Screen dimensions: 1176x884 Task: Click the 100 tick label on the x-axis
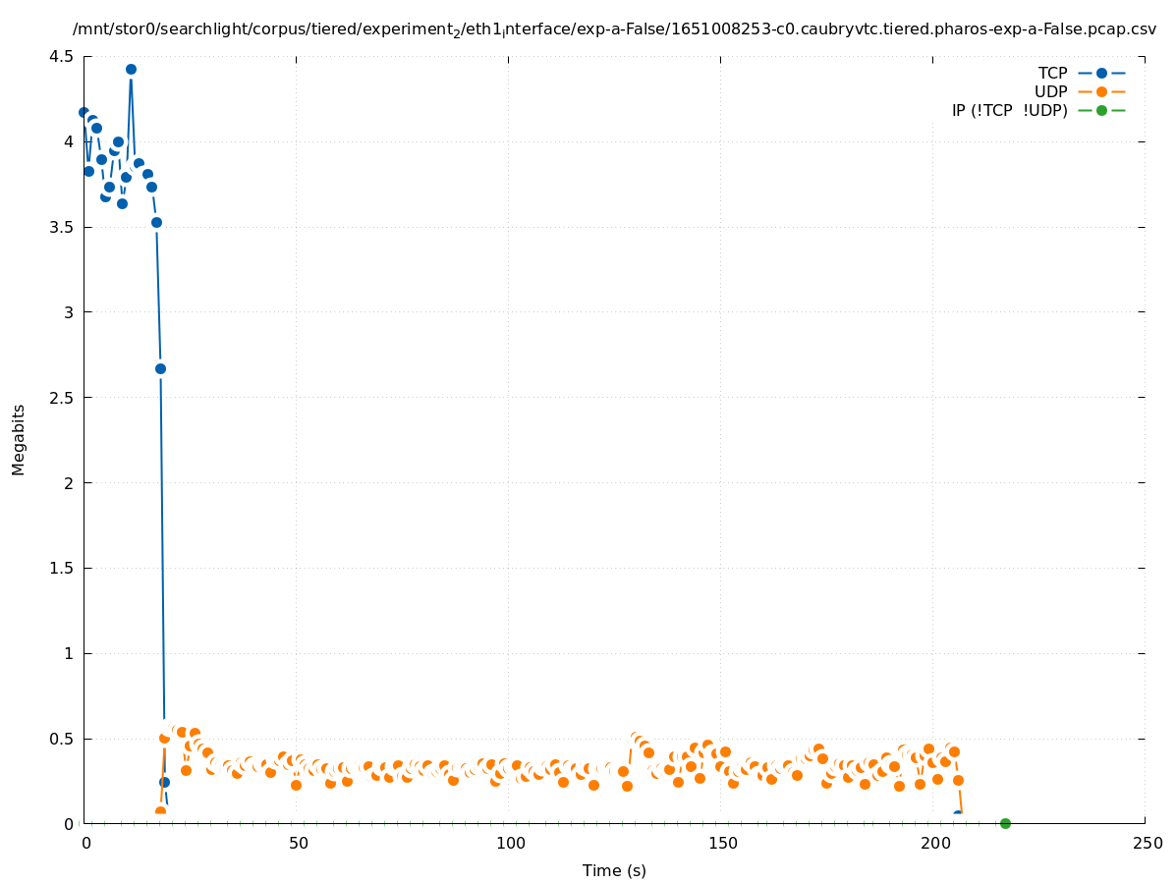pyautogui.click(x=509, y=843)
